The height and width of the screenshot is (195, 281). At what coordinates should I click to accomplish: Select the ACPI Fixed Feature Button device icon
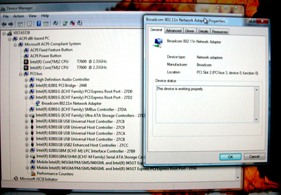point(26,50)
